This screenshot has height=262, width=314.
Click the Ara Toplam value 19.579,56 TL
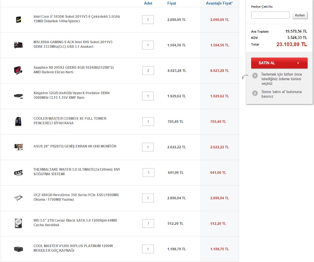click(x=296, y=31)
